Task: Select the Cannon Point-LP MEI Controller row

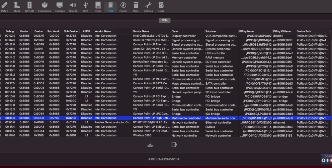Action: pyautogui.click(x=165, y=79)
